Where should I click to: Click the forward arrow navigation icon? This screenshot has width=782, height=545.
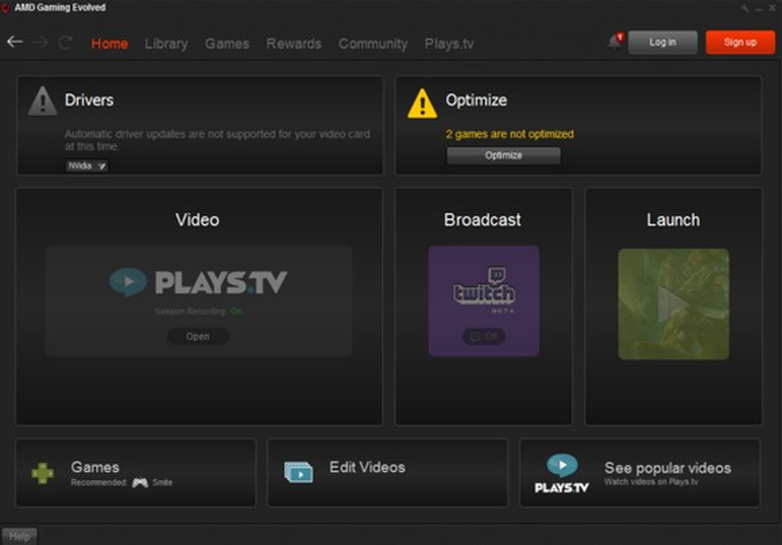pos(40,42)
